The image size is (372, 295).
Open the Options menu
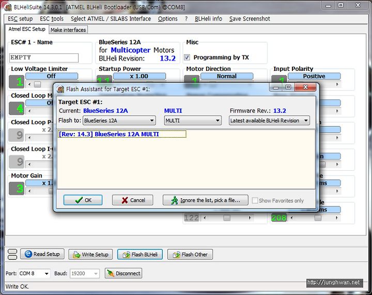point(168,19)
